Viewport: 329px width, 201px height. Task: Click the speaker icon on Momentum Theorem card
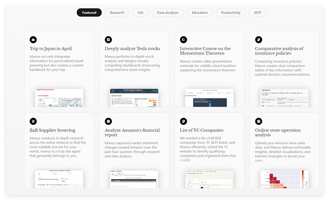(x=183, y=40)
